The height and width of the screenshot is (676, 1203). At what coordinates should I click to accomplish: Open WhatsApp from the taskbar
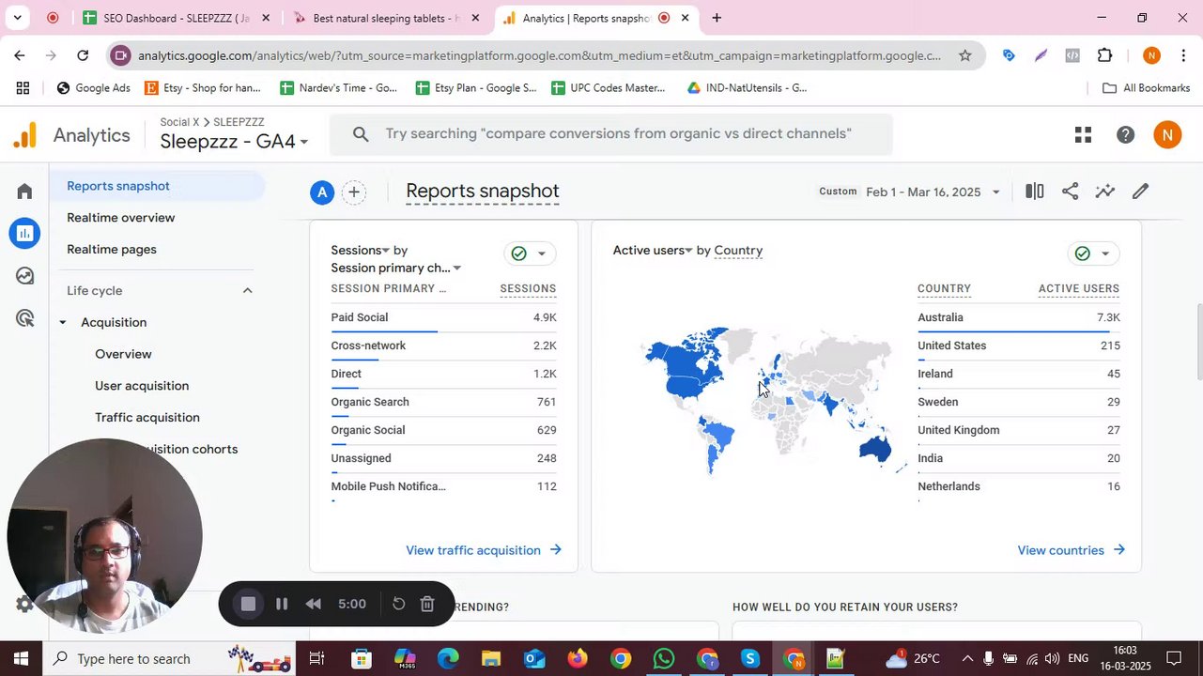664,658
